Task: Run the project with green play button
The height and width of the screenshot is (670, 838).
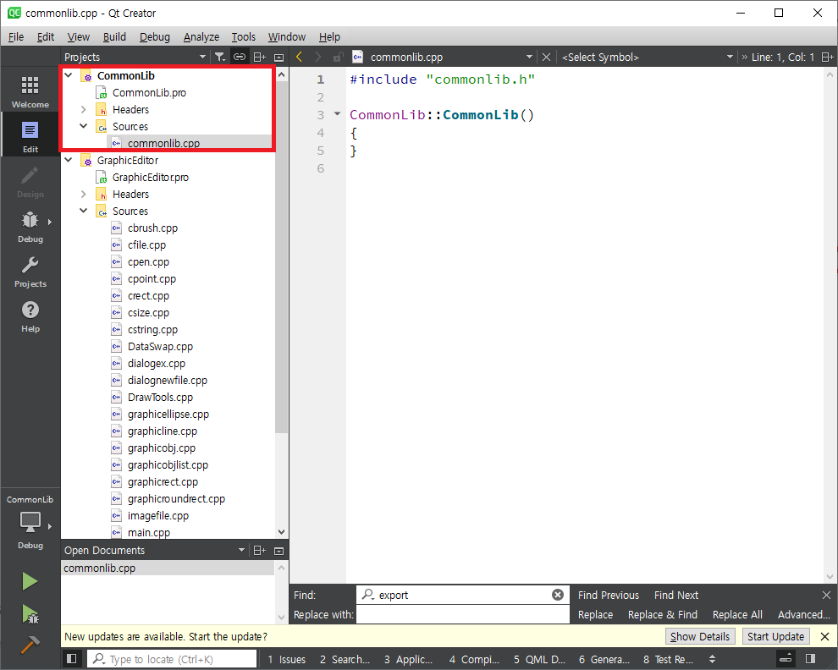Action: (30, 581)
